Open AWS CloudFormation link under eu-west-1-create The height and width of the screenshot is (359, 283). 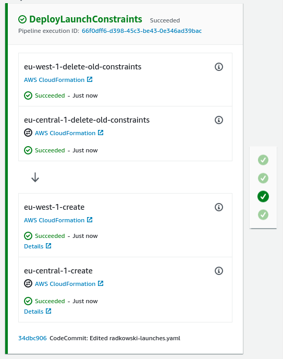pos(58,220)
